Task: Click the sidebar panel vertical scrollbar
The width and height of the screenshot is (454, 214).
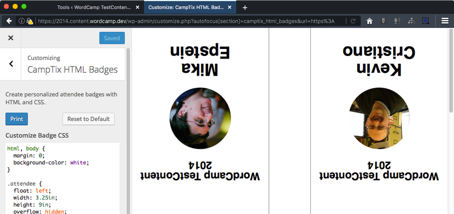Action: pos(128,130)
